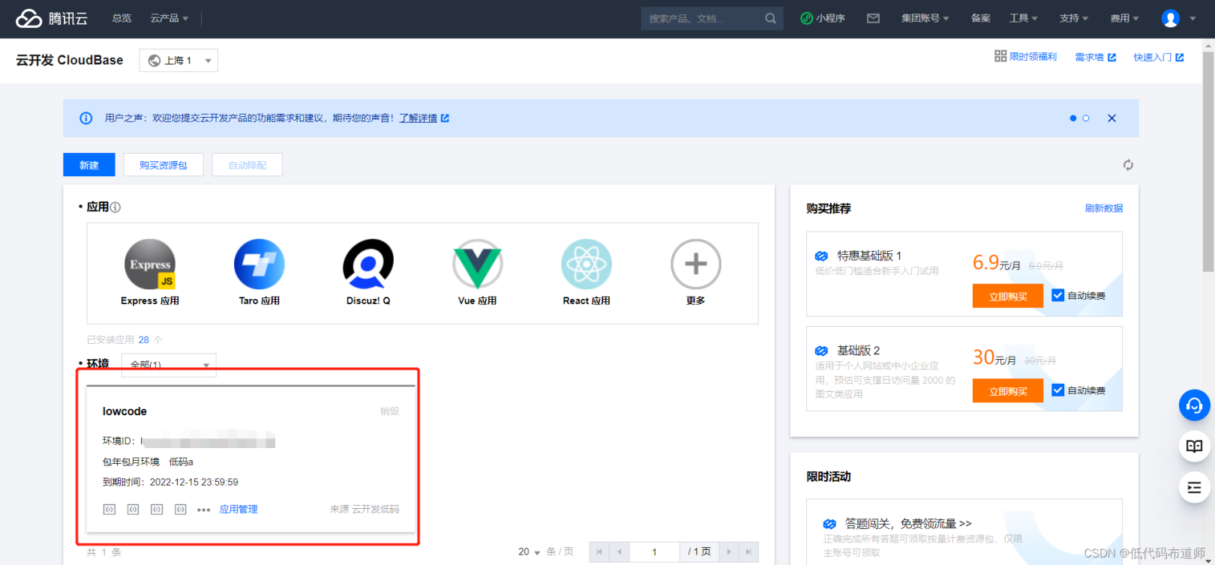Toggle 自动续费 for 特惠基础版 1
1215x565 pixels.
coord(1057,295)
